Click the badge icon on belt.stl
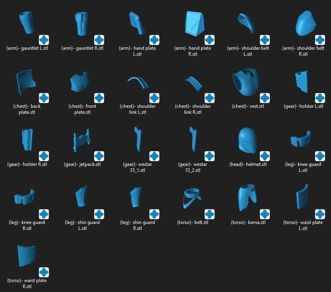The image size is (331, 292). click(x=210, y=214)
